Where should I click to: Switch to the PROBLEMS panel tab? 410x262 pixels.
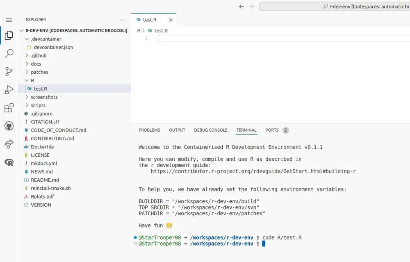point(149,130)
